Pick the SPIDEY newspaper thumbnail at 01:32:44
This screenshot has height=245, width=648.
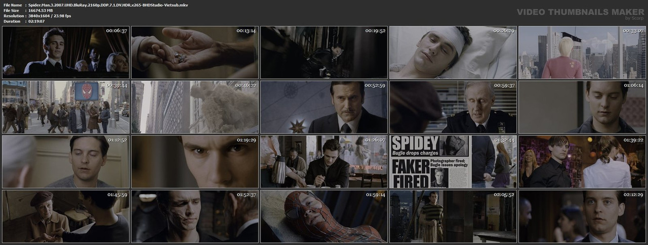453,162
